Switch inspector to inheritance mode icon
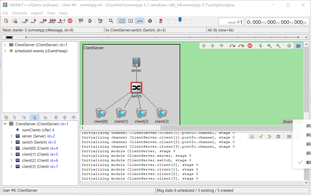The height and width of the screenshot is (195, 311). click(x=24, y=117)
